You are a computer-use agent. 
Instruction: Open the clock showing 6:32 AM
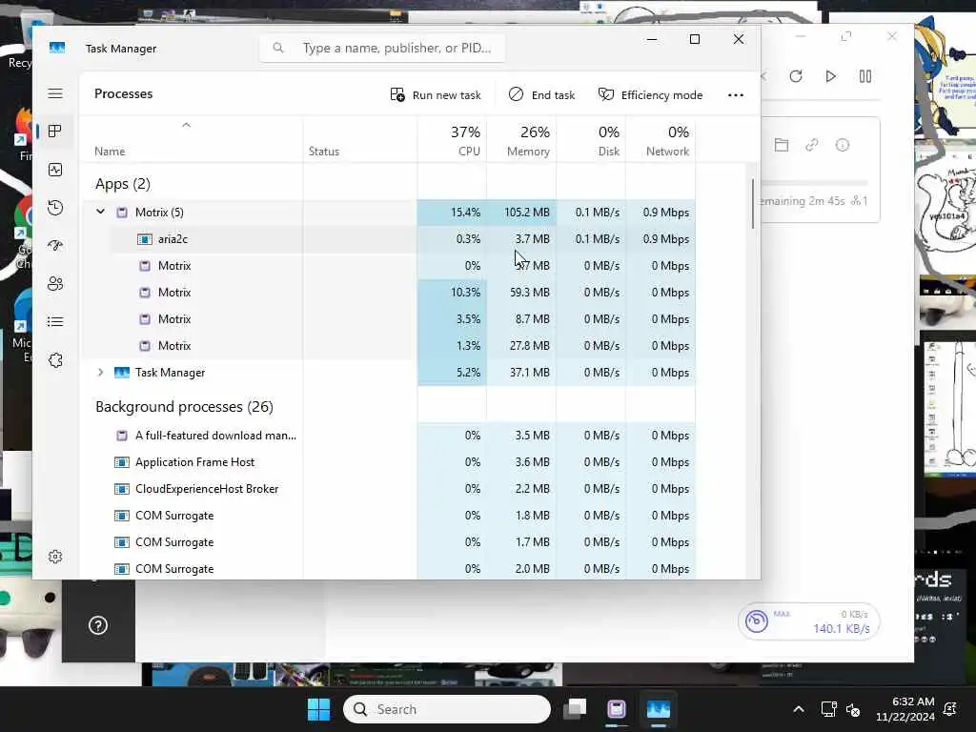905,709
